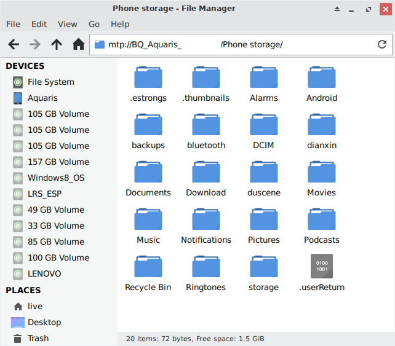Select the LENOVO volume
Viewport: 395px width, 346px height.
44,273
